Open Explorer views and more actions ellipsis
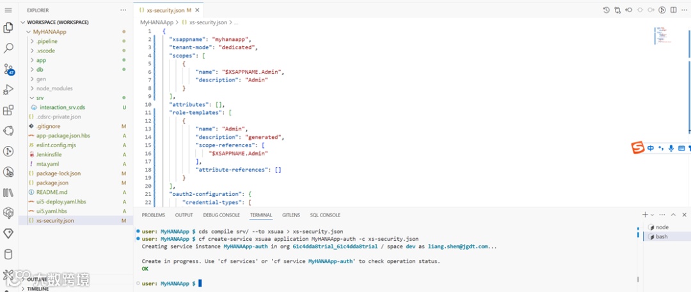The width and height of the screenshot is (691, 292). [x=123, y=10]
